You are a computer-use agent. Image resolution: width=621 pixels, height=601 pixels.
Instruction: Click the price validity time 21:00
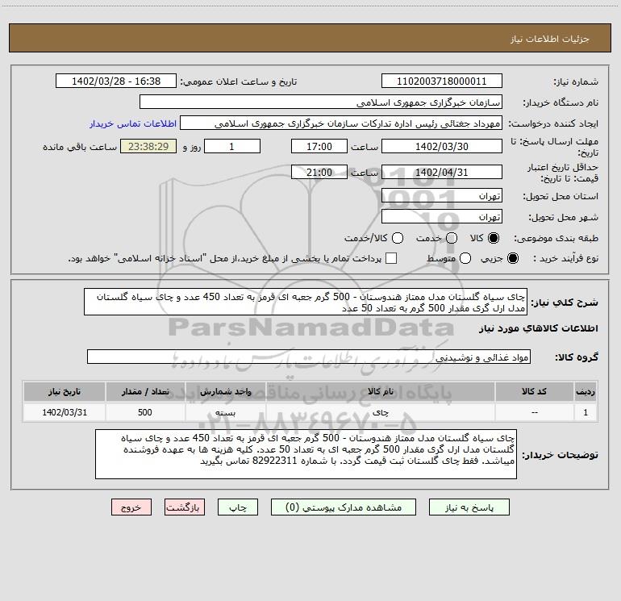[x=319, y=172]
